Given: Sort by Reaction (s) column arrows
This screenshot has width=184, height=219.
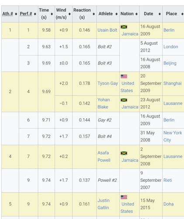Looking at the screenshot, I should (94, 14).
